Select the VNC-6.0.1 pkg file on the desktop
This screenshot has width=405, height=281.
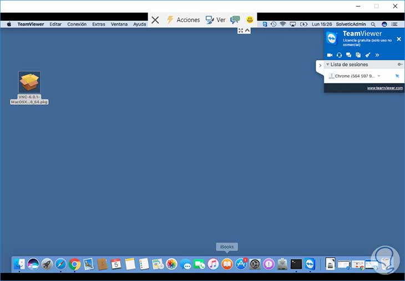[29, 88]
